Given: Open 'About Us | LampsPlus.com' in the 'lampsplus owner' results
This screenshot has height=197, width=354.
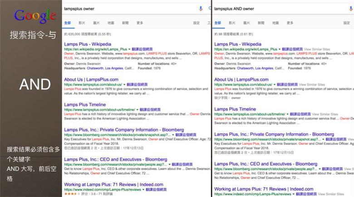Looking at the screenshot, I should point(91,80).
